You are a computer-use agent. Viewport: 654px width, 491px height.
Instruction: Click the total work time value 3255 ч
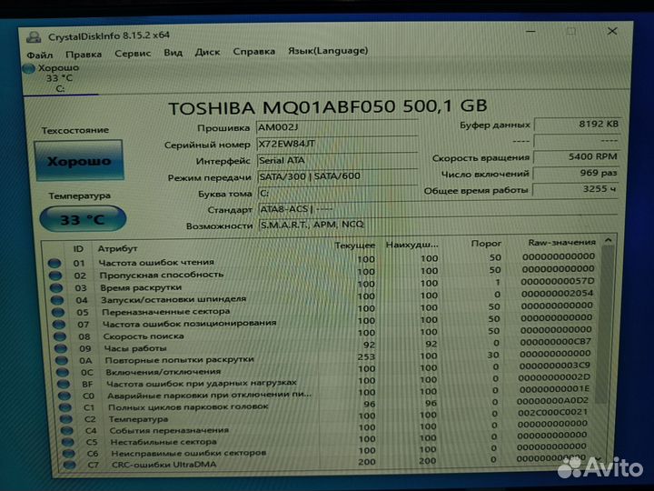point(576,189)
